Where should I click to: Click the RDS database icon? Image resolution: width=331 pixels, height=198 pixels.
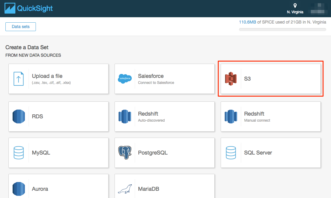(x=19, y=117)
